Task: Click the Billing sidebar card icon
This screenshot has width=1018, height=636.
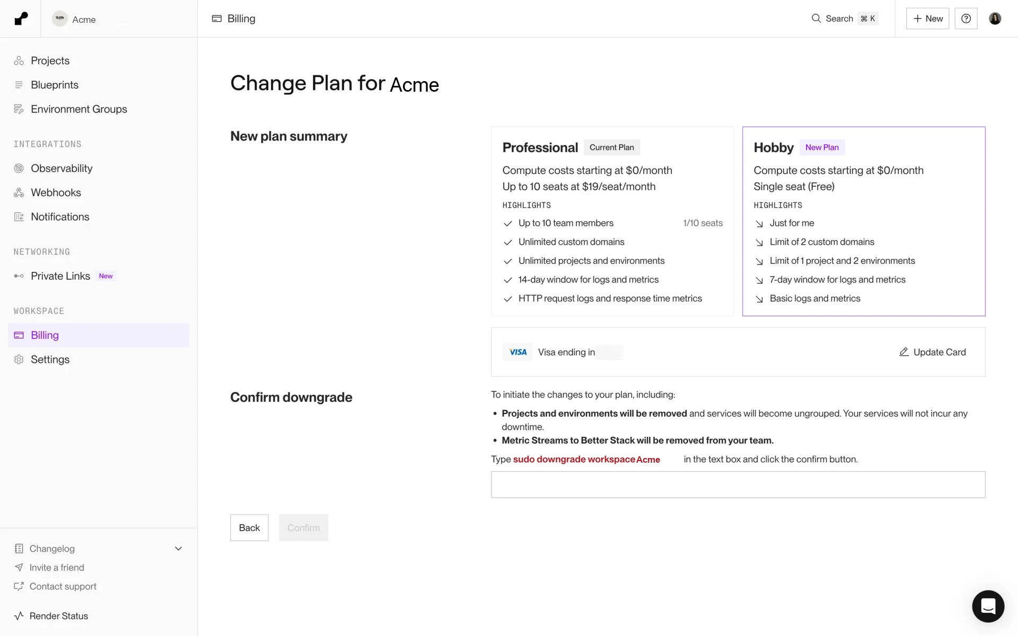Action: coord(19,335)
